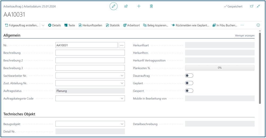Open Herkunftszeilen action
The width and height of the screenshot is (266, 138).
pos(90,25)
